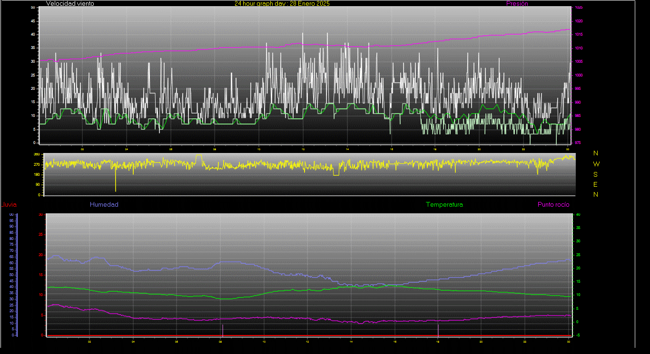Click '1000' on the pressure axis
Screen dimensions: 650x354
click(x=579, y=76)
